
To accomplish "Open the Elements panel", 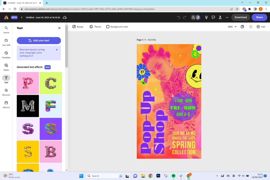I will [6, 92].
